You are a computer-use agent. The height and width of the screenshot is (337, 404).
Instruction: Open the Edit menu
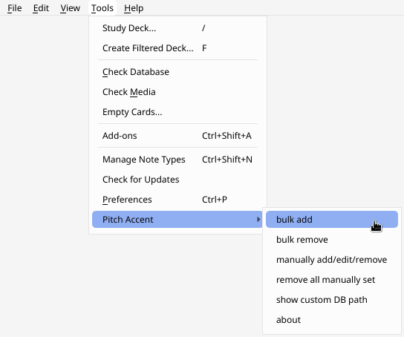click(41, 8)
